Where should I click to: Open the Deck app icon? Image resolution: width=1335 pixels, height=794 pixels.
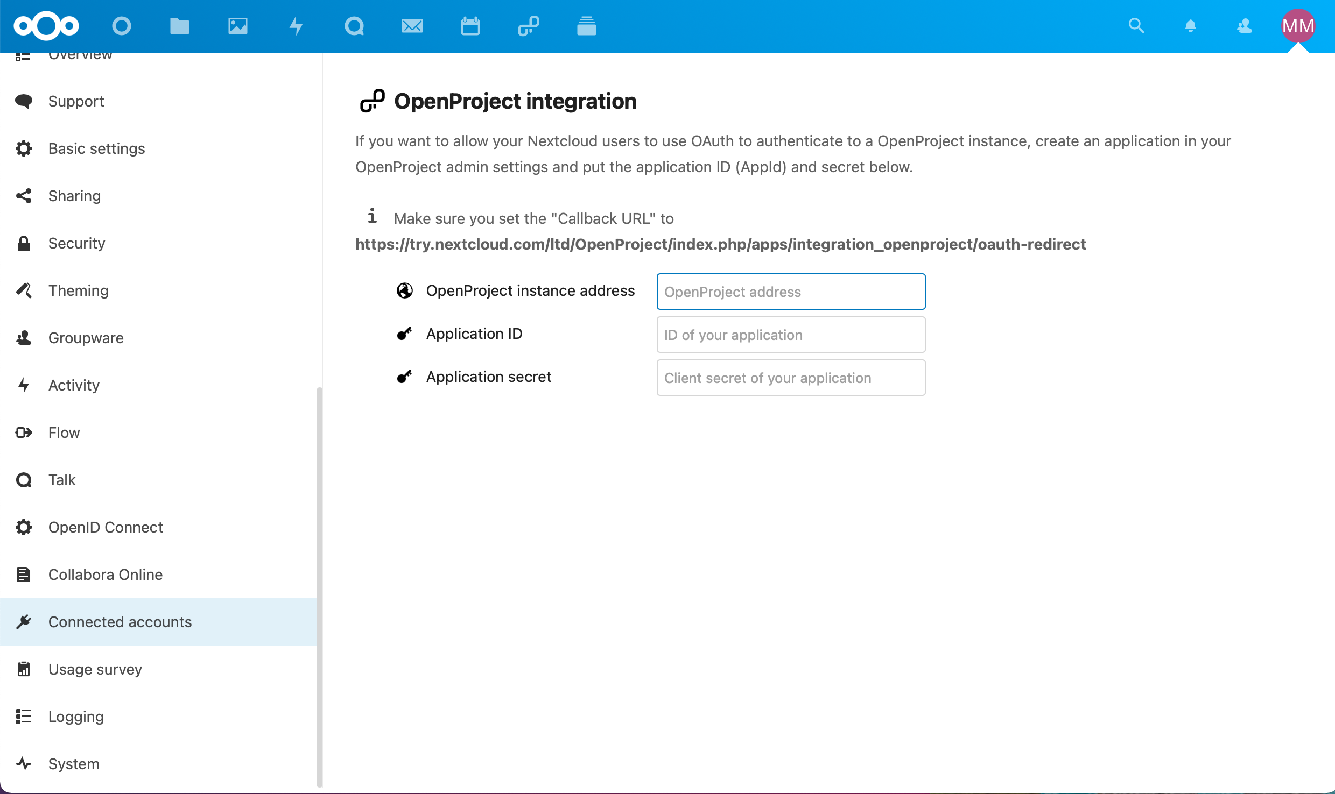coord(587,26)
